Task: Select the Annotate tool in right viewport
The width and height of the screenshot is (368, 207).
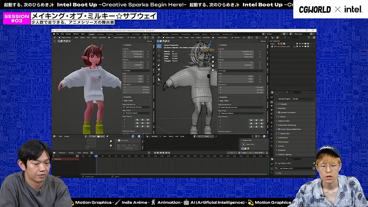Action: (x=159, y=75)
